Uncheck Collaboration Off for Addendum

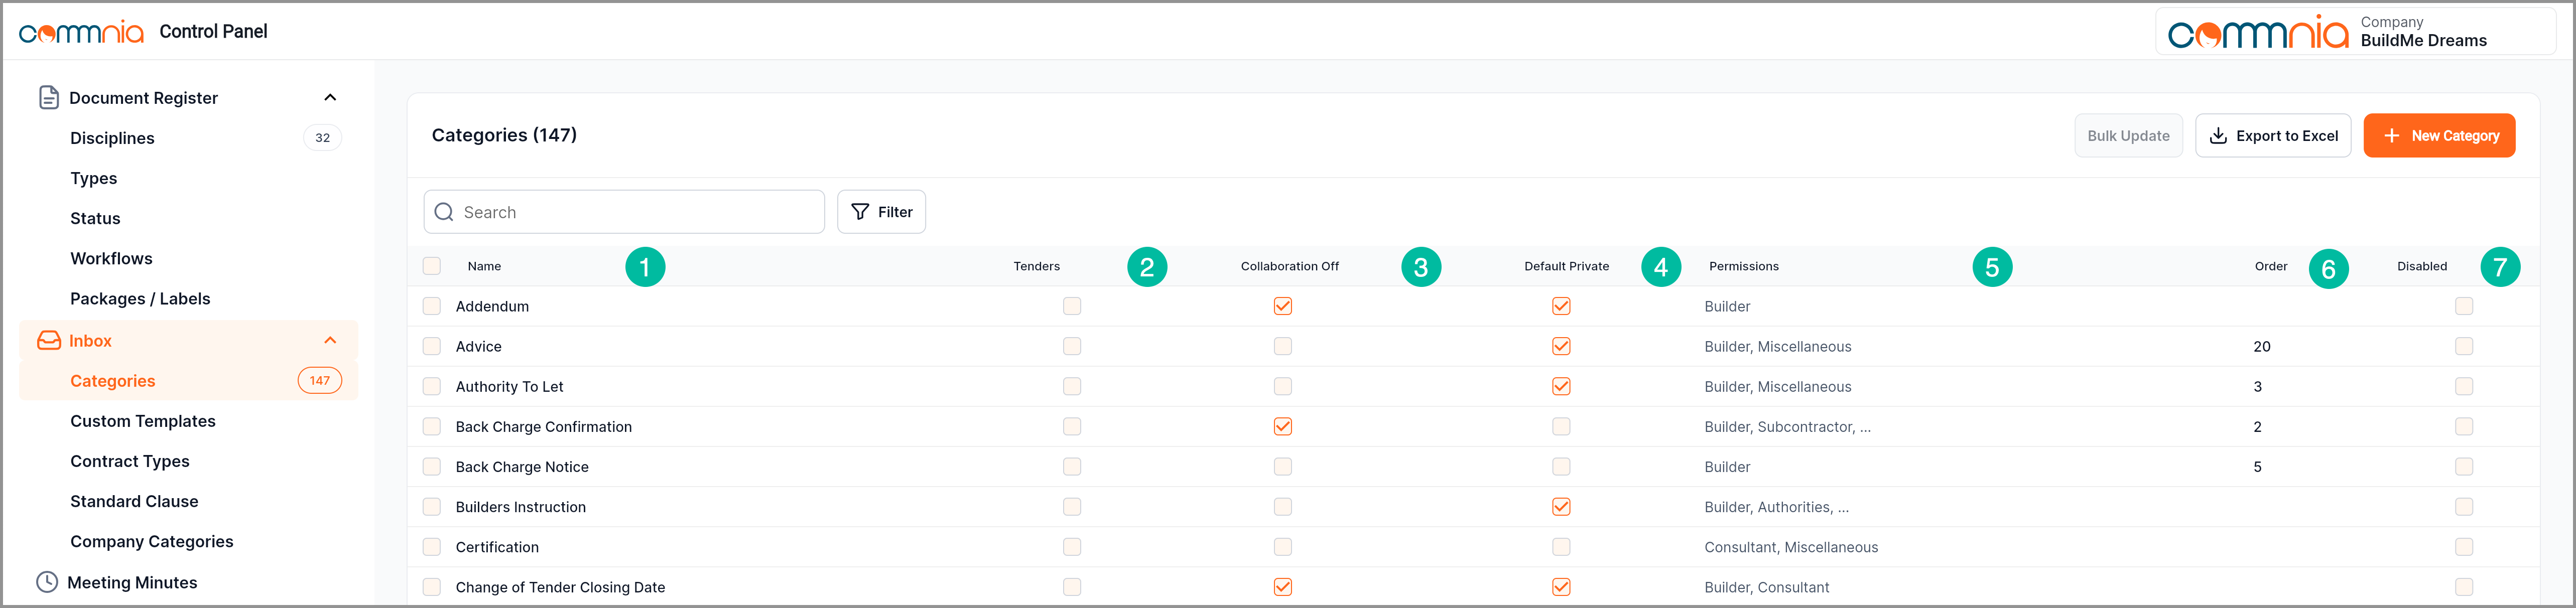pos(1282,306)
